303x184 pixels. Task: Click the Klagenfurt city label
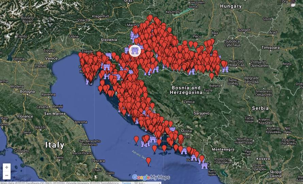click(x=100, y=16)
